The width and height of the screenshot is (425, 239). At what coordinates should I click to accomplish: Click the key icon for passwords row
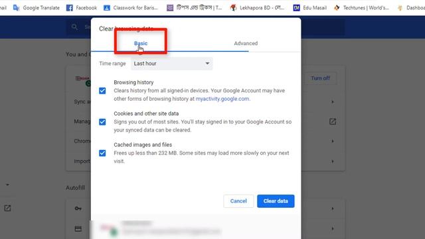78,208
